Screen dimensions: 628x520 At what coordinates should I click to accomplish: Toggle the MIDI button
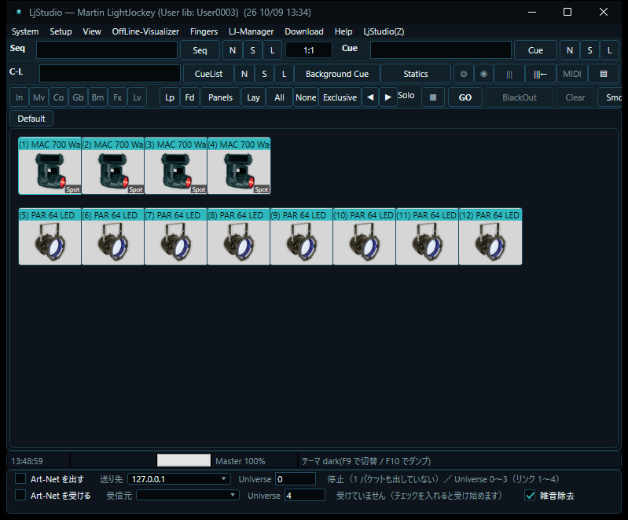pos(572,74)
